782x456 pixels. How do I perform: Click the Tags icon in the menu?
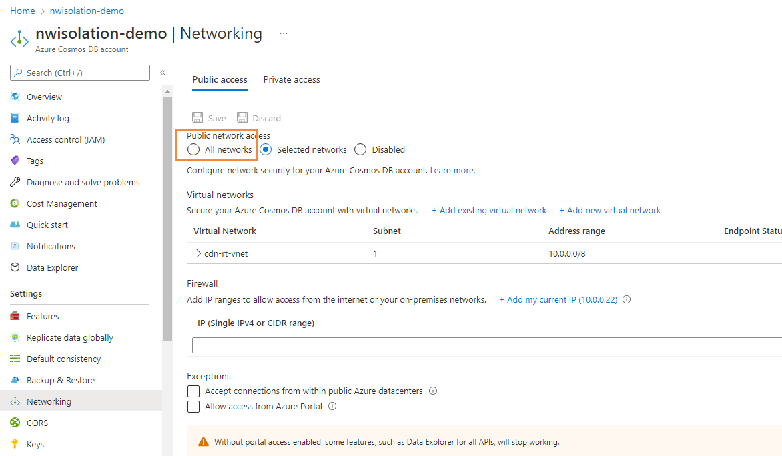[x=15, y=161]
